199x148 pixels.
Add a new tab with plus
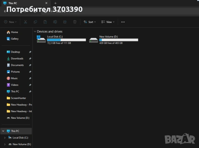click(55, 3)
